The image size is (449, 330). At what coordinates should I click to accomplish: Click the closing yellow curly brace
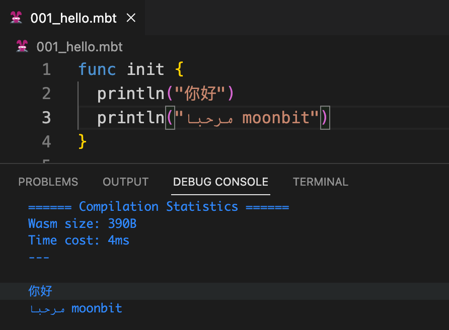pyautogui.click(x=83, y=142)
